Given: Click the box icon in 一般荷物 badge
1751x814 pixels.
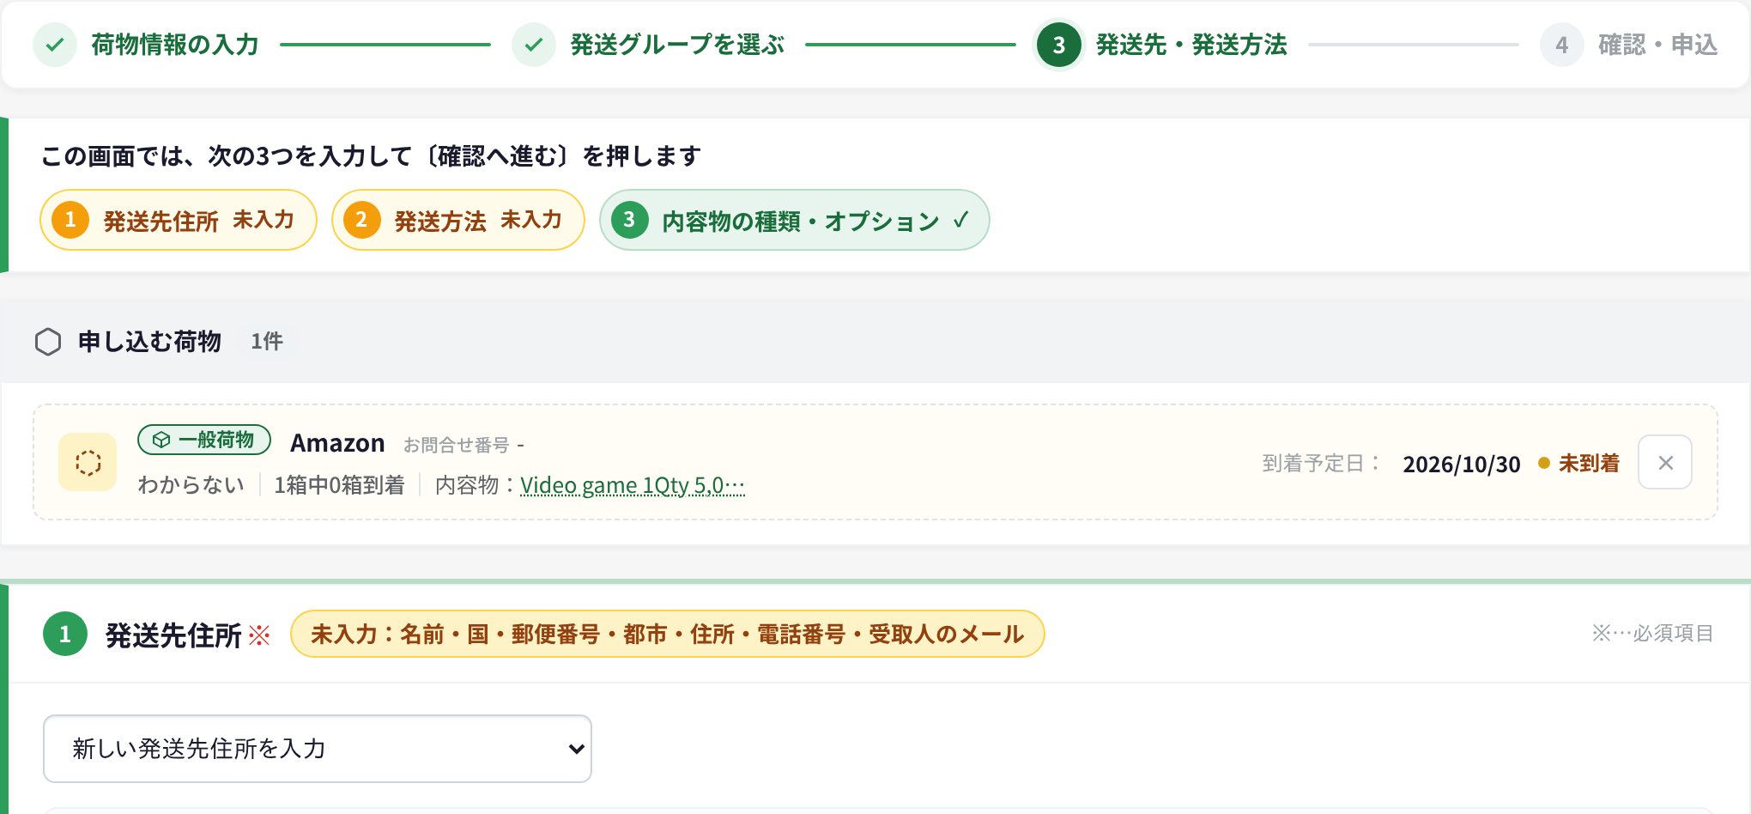Looking at the screenshot, I should 161,440.
